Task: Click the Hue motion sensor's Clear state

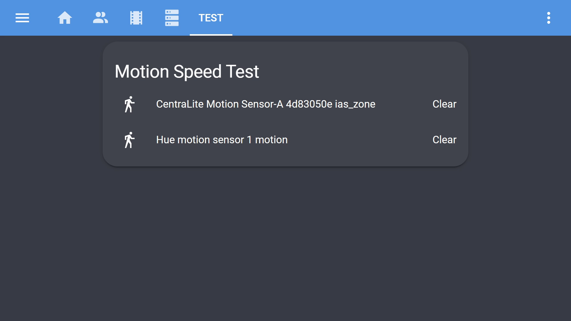Action: 444,140
